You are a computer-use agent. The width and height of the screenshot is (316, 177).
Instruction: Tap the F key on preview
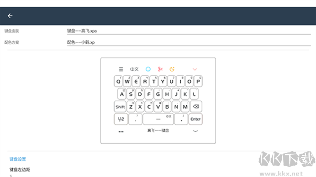point(149,94)
